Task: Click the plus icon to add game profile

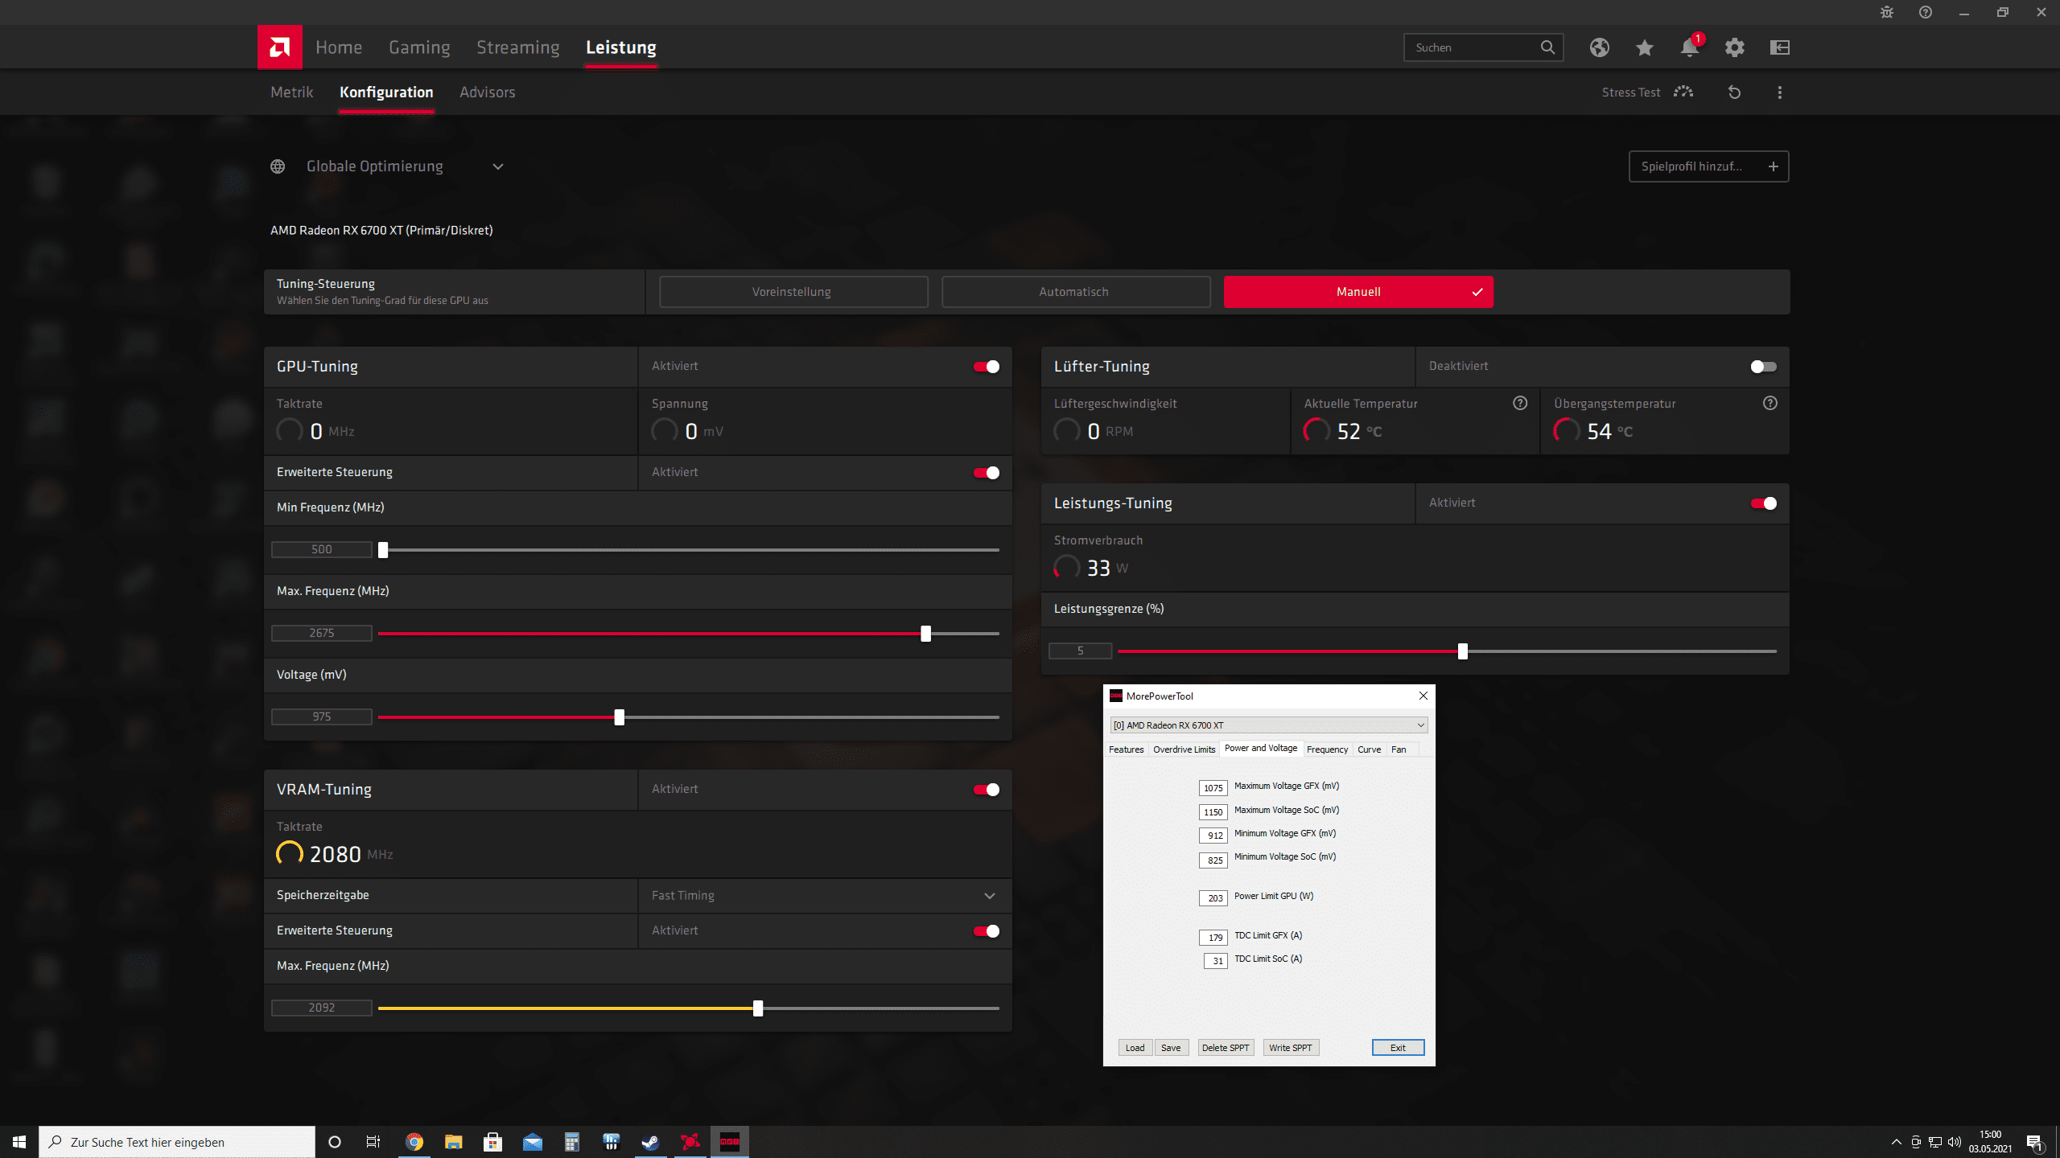Action: pyautogui.click(x=1773, y=166)
